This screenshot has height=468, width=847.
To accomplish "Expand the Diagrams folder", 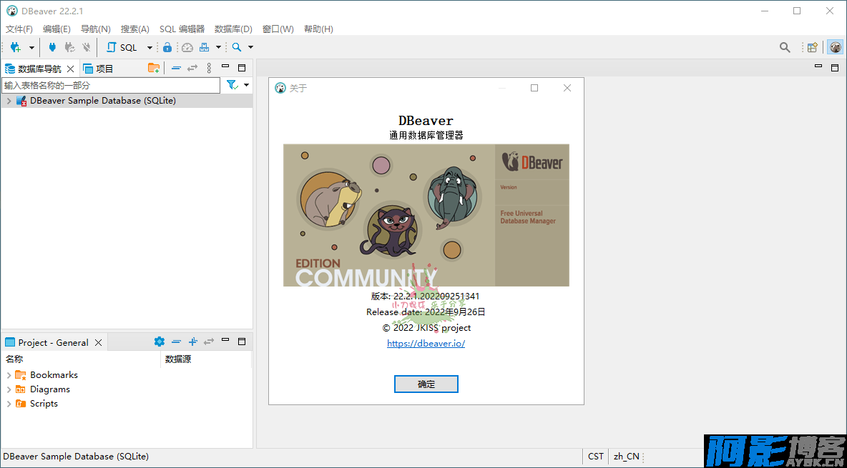I will 9,389.
